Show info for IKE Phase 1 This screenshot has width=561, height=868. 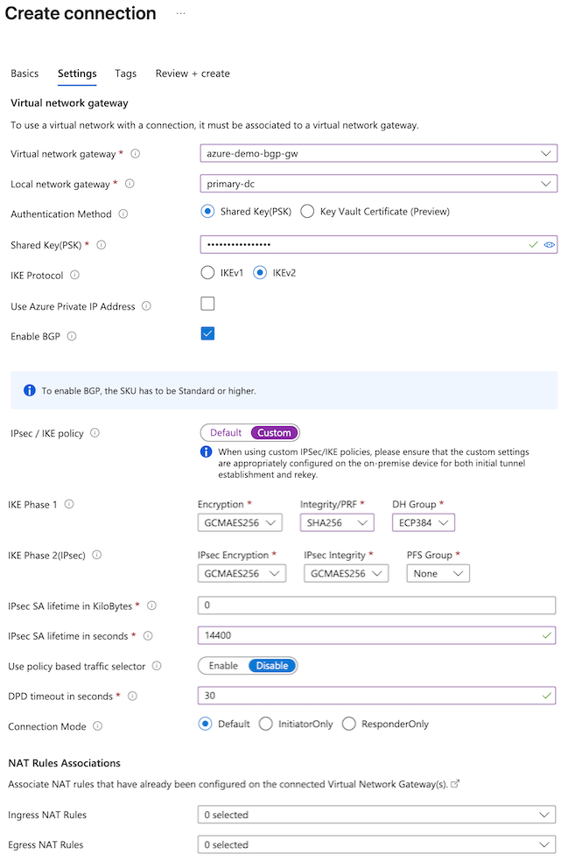tap(69, 504)
